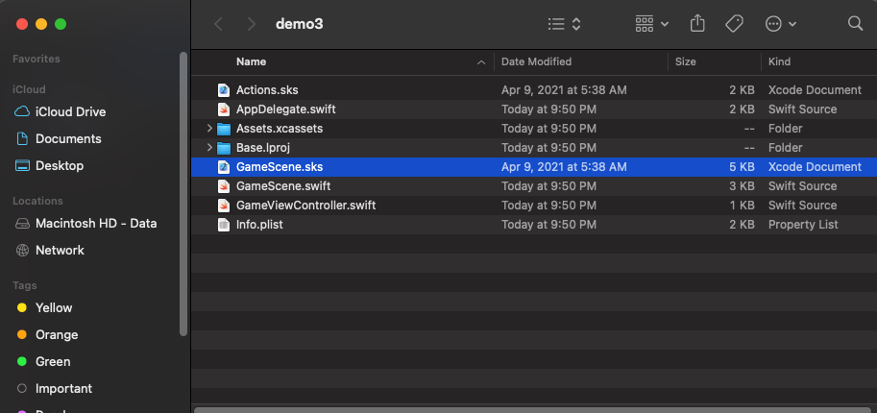Select the Green tag in sidebar
Viewport: 877px width, 413px height.
coord(53,362)
